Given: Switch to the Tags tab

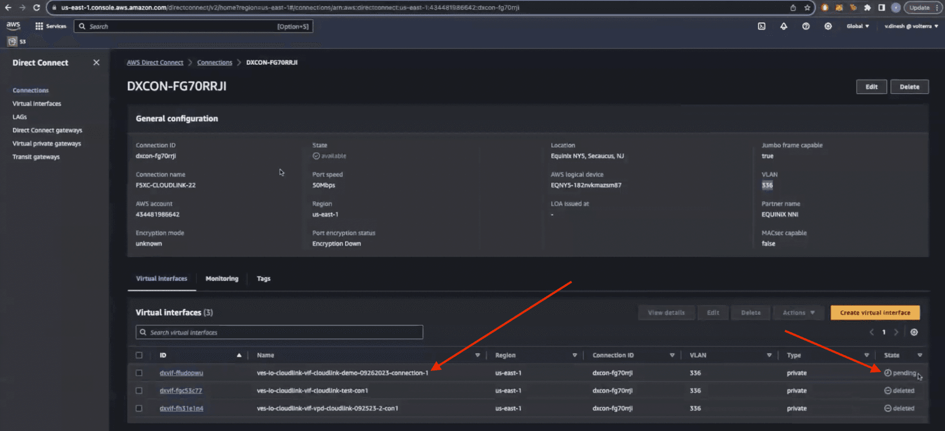Looking at the screenshot, I should click(x=264, y=279).
